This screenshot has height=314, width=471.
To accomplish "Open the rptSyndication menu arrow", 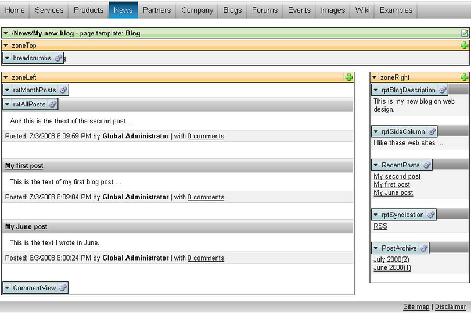I will [x=376, y=215].
